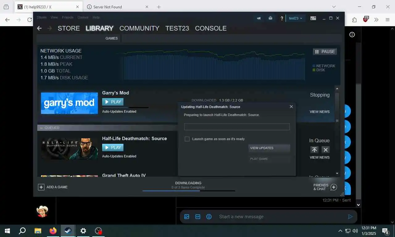The height and width of the screenshot is (237, 395).
Task: Show more Firefox toolbar tools chevrons
Action: point(376,20)
